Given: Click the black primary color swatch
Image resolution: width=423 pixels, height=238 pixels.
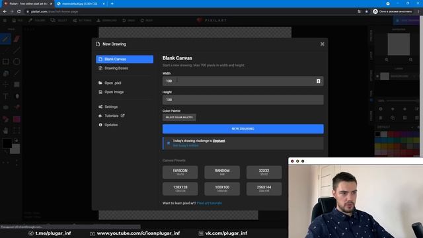Looking at the screenshot, I should point(7,143).
